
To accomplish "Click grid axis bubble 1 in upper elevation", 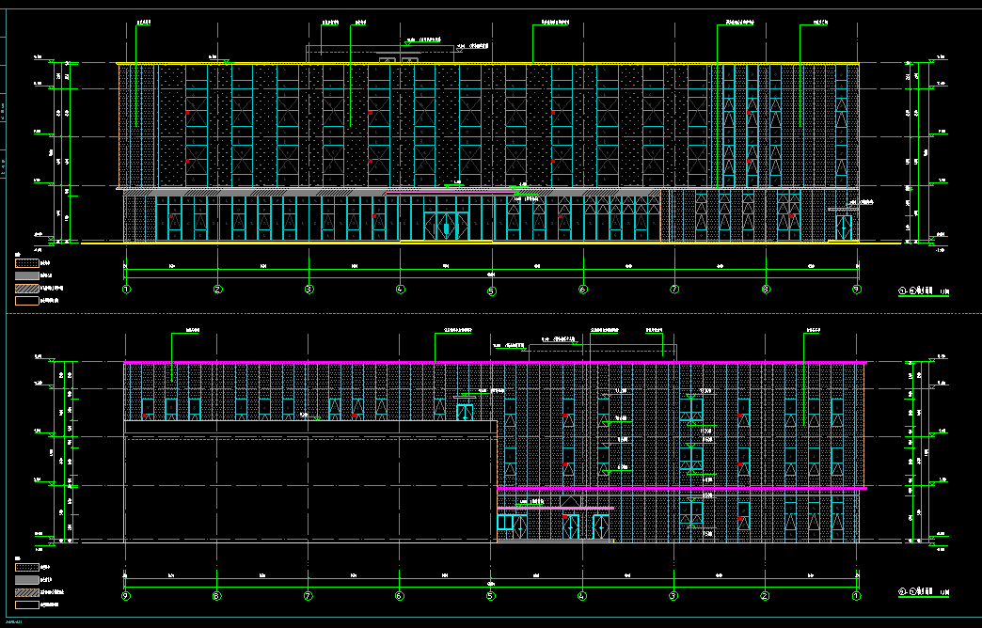I will click(126, 290).
